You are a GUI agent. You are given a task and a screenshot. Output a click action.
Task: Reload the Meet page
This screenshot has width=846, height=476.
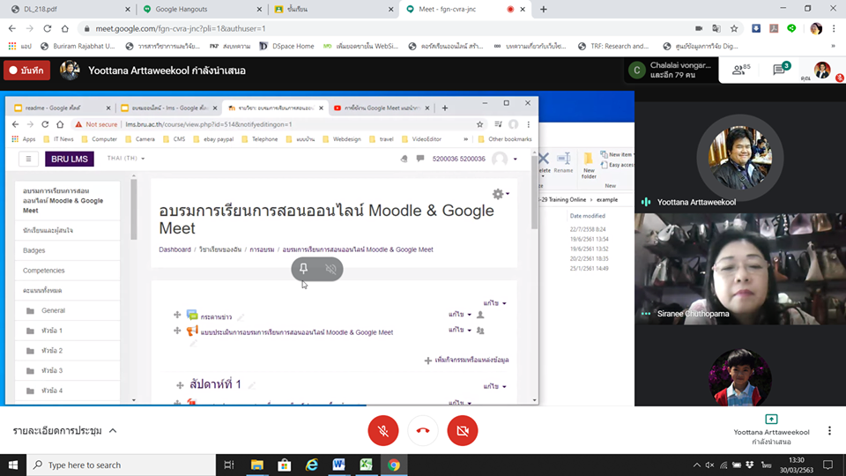tap(48, 28)
